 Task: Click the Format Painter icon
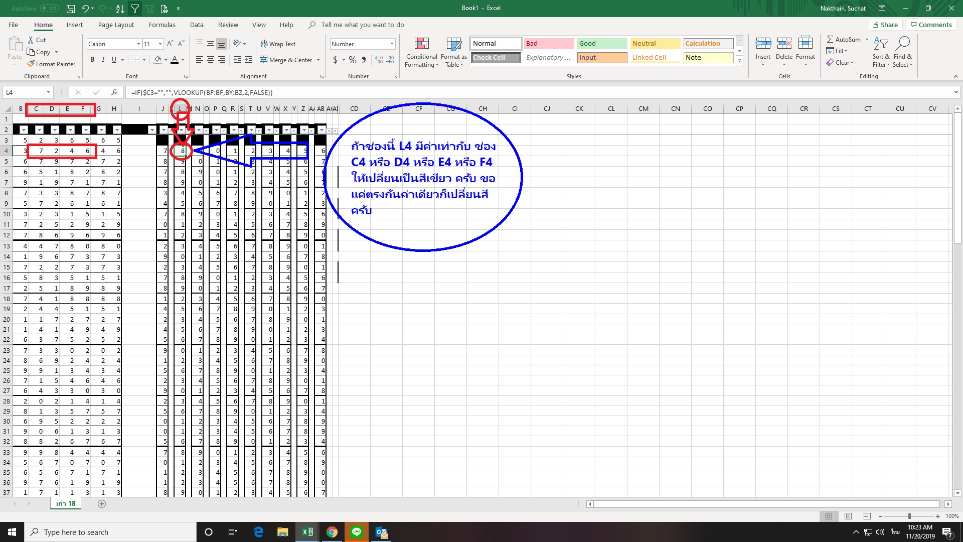31,64
